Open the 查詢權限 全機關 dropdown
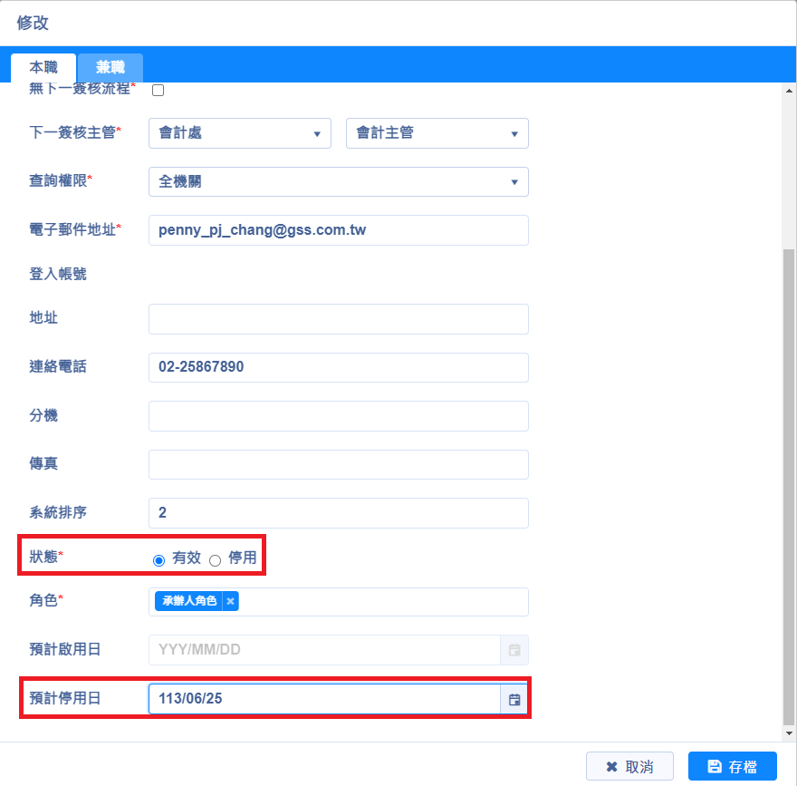The width and height of the screenshot is (797, 786). click(x=338, y=181)
